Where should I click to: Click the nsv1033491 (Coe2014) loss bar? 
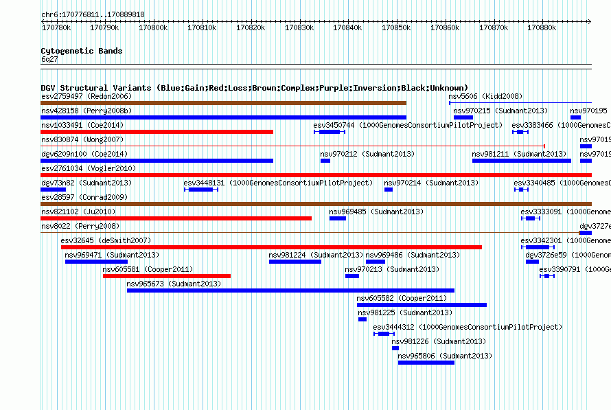[157, 132]
